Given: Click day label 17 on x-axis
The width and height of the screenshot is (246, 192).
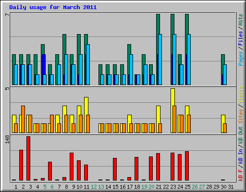Looking at the screenshot, I should 130,187.
